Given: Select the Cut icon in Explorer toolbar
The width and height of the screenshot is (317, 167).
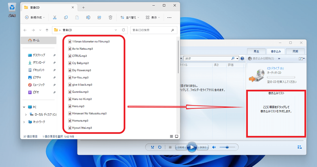Looking at the screenshot, I should [x=55, y=17].
